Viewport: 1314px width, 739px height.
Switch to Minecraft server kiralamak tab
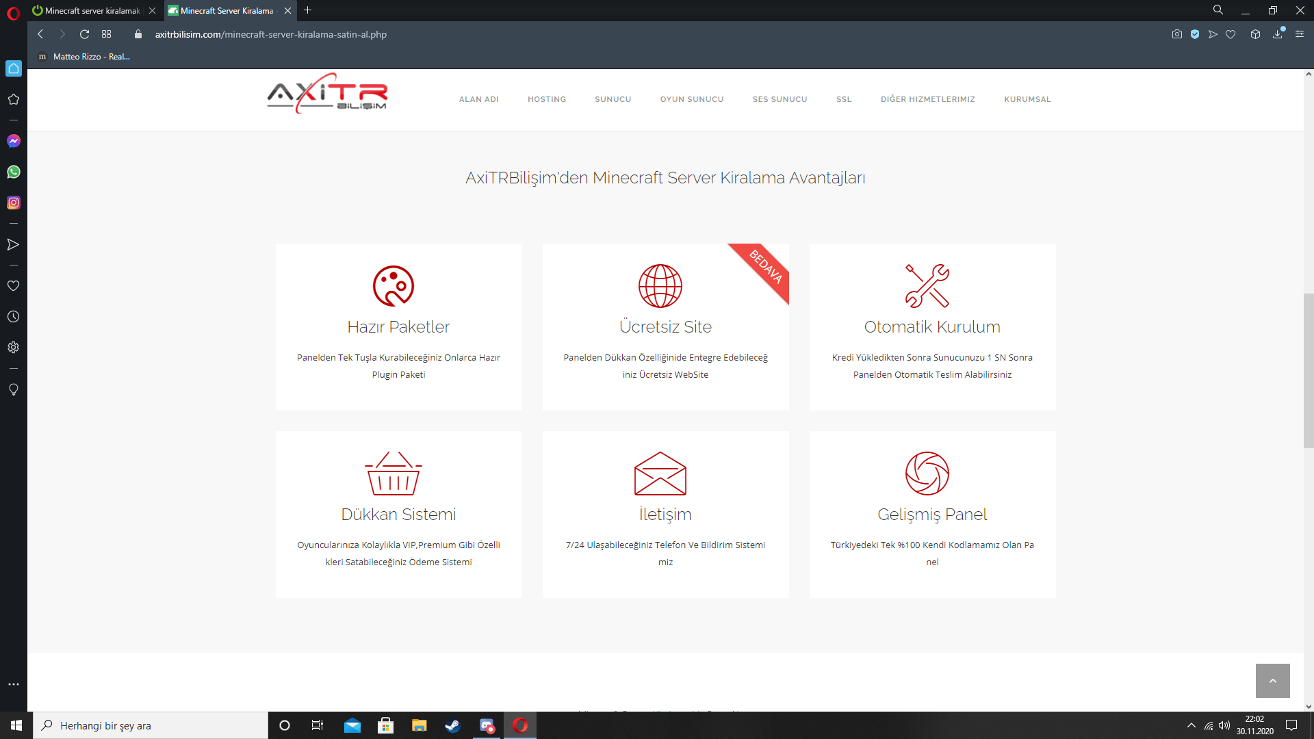(x=92, y=11)
